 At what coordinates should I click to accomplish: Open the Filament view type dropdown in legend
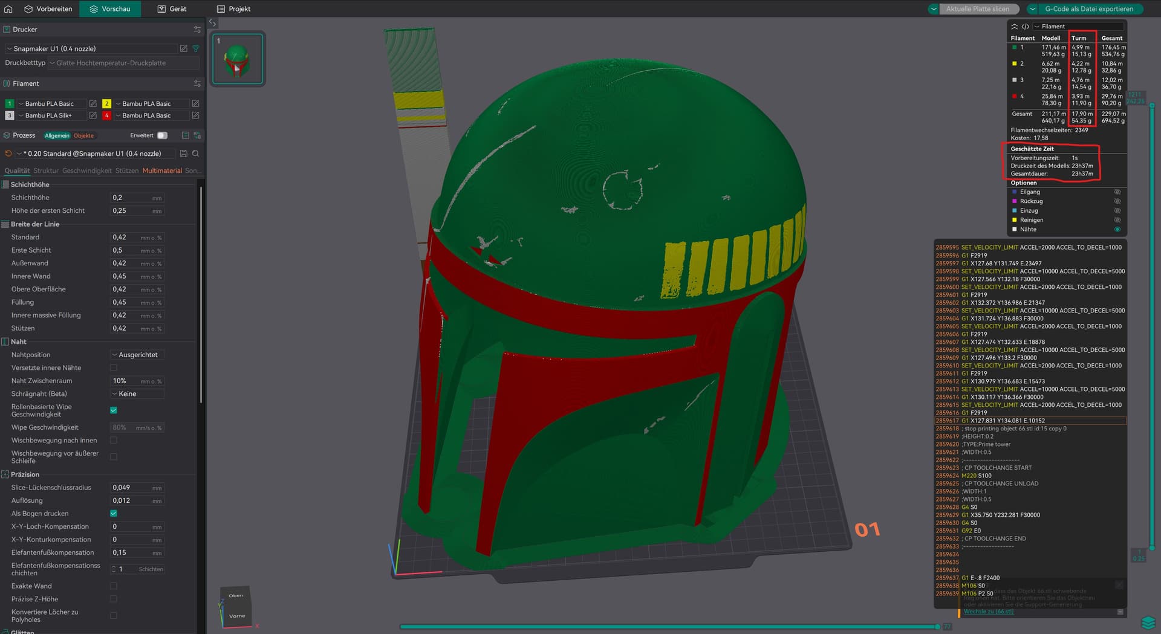(1078, 27)
